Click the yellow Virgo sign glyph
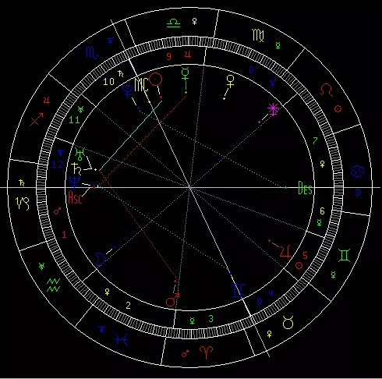Viewport: 382px width, 379px height. pos(258,35)
